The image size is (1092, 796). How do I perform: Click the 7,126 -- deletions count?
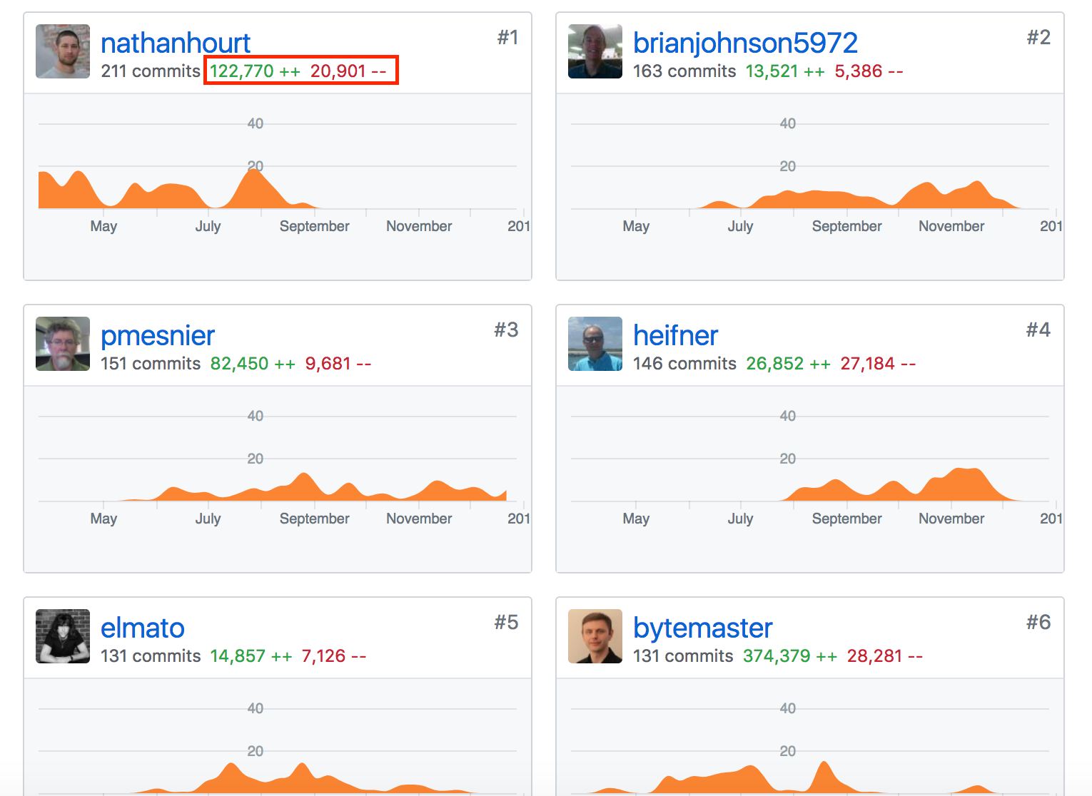pos(334,656)
